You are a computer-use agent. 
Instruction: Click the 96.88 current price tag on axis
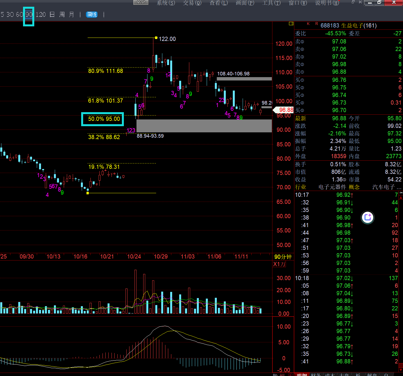pos(284,110)
